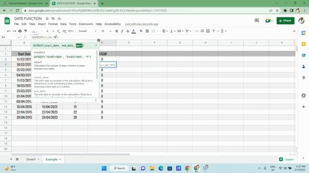Activate the paint format tool
Image resolution: width=309 pixels, height=173 pixels.
coord(26,31)
